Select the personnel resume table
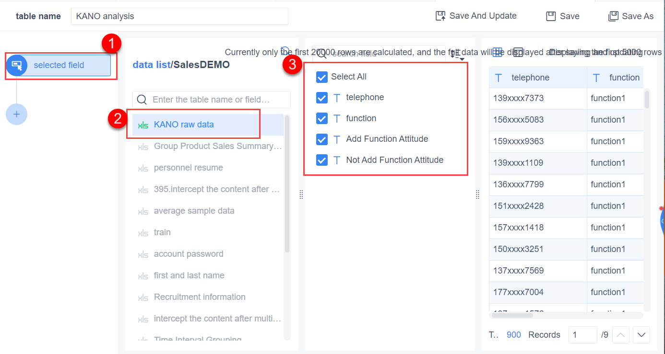 (x=188, y=168)
